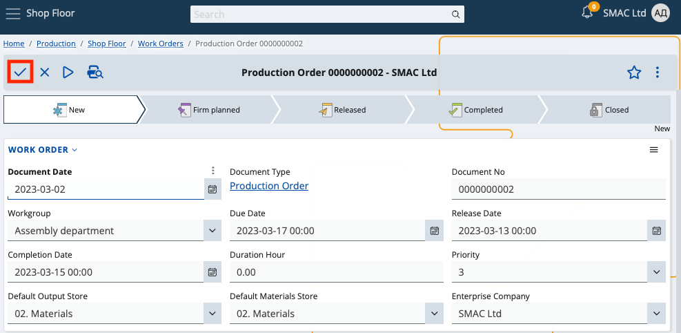Expand the Priority dropdown
Viewport: 681px width, 333px height.
click(x=656, y=272)
